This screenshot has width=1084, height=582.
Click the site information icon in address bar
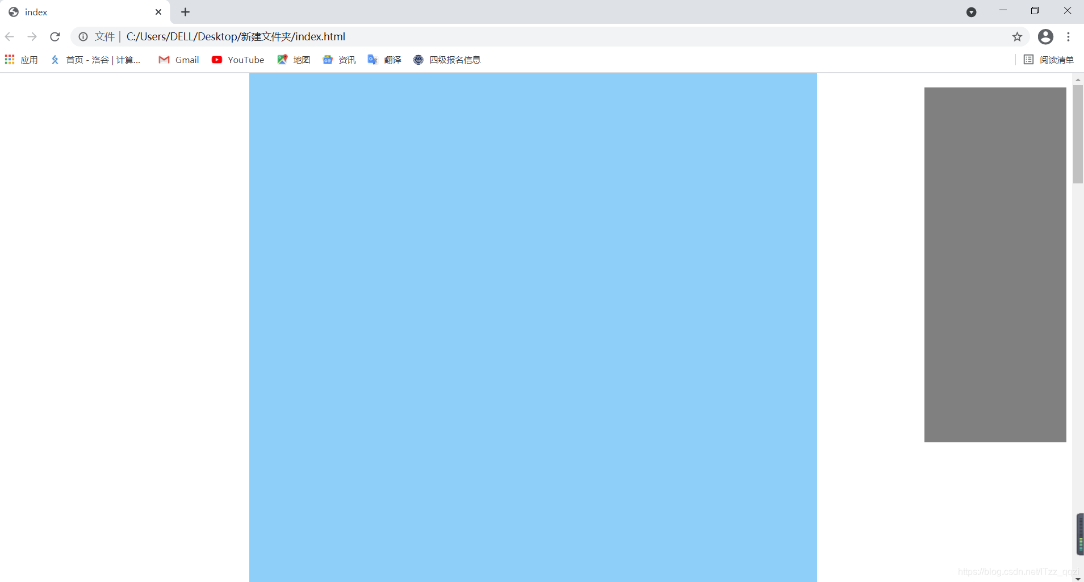click(x=83, y=37)
